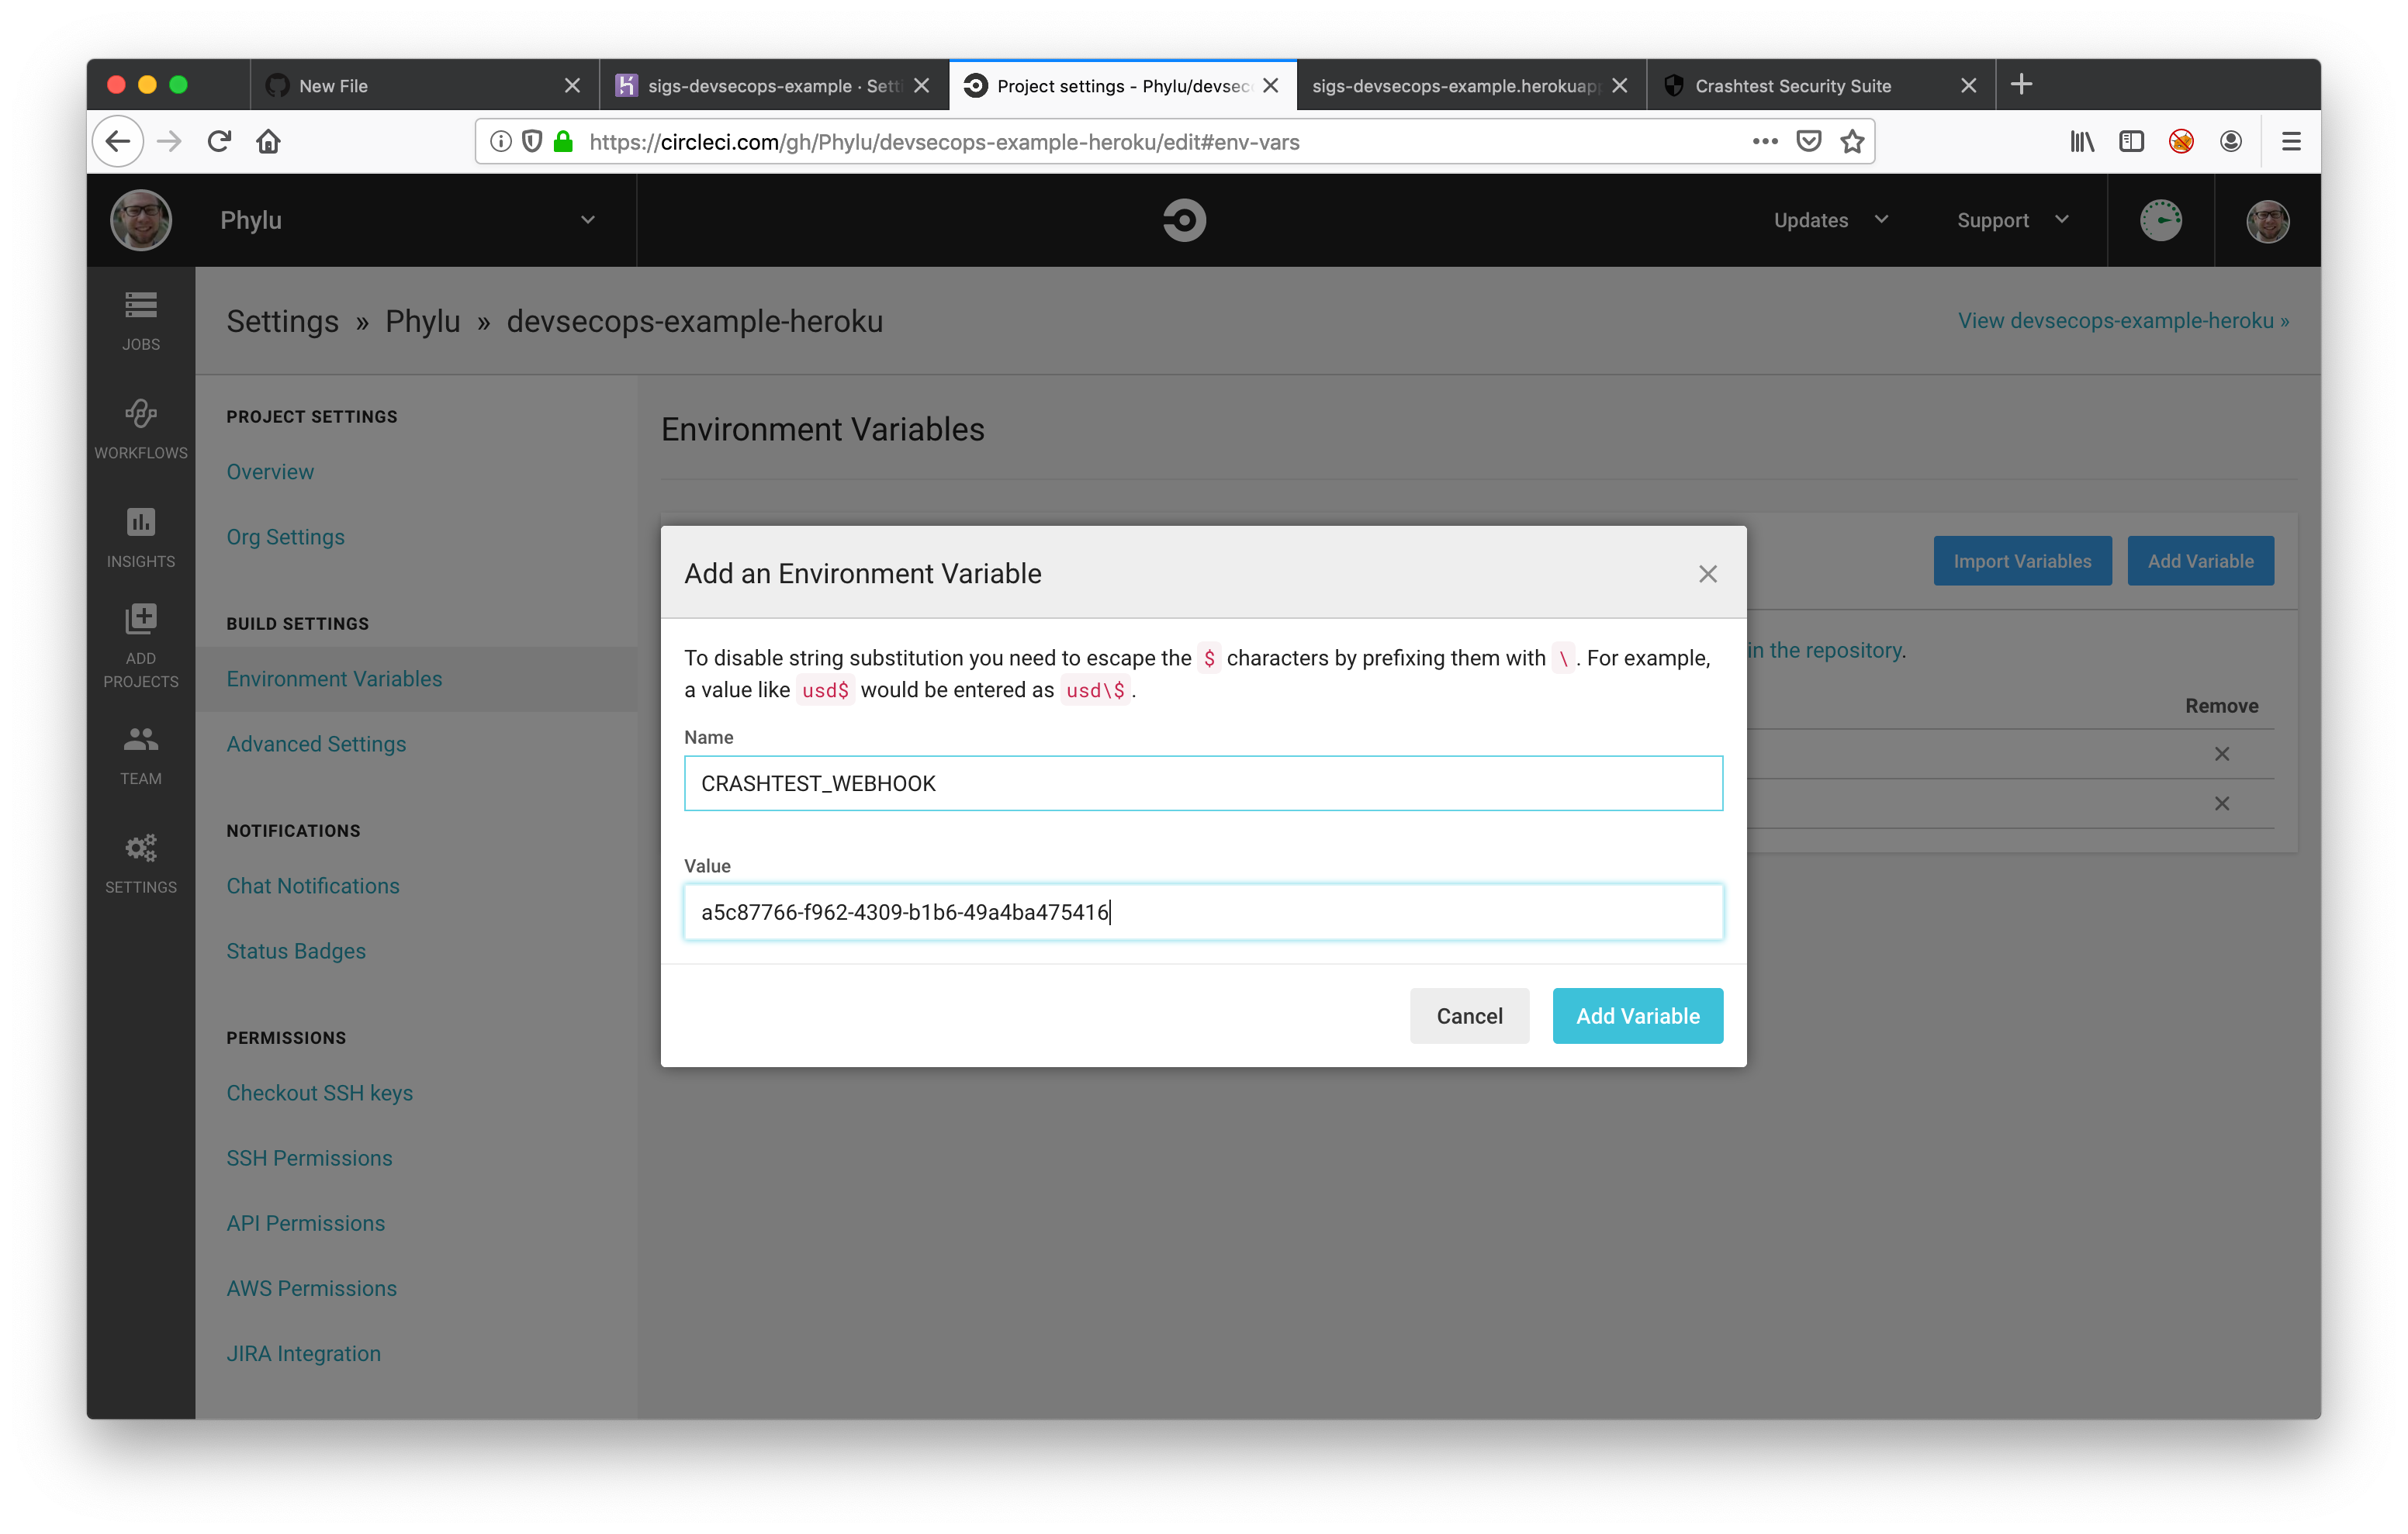Open the Insights sidebar icon
2408x1534 pixels.
click(140, 537)
